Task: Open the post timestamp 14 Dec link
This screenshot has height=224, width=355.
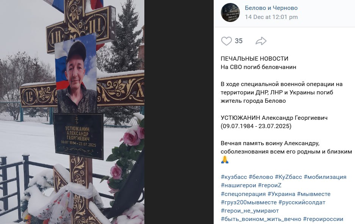Action: click(x=271, y=17)
